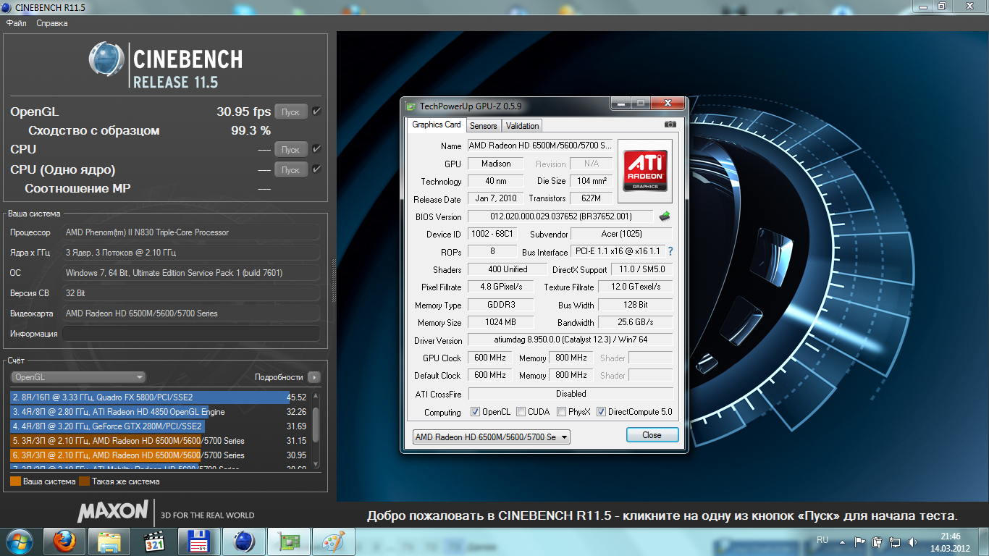
Task: Open the Справка menu
Action: pyautogui.click(x=52, y=23)
